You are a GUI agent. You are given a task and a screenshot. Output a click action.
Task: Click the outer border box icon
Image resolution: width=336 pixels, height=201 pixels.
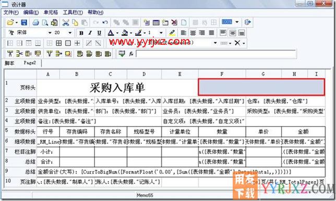point(68,43)
